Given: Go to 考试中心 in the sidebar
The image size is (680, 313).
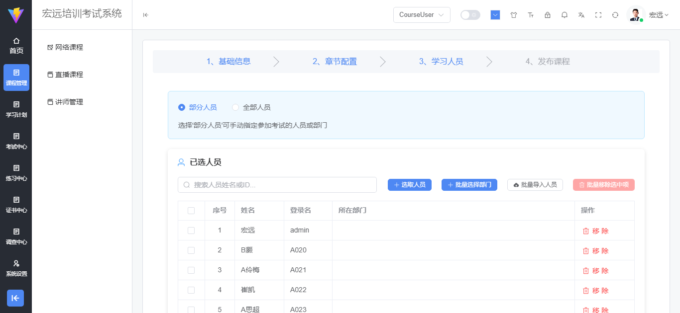Looking at the screenshot, I should tap(16, 142).
